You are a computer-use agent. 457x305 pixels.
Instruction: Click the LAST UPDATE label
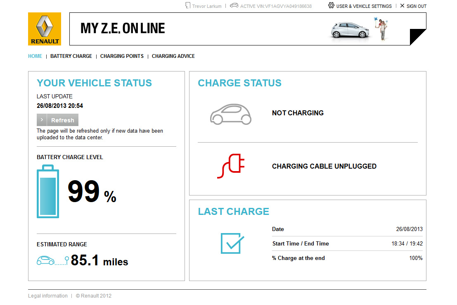54,96
